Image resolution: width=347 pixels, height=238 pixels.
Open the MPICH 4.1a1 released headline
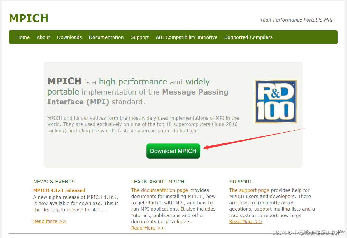(59, 190)
